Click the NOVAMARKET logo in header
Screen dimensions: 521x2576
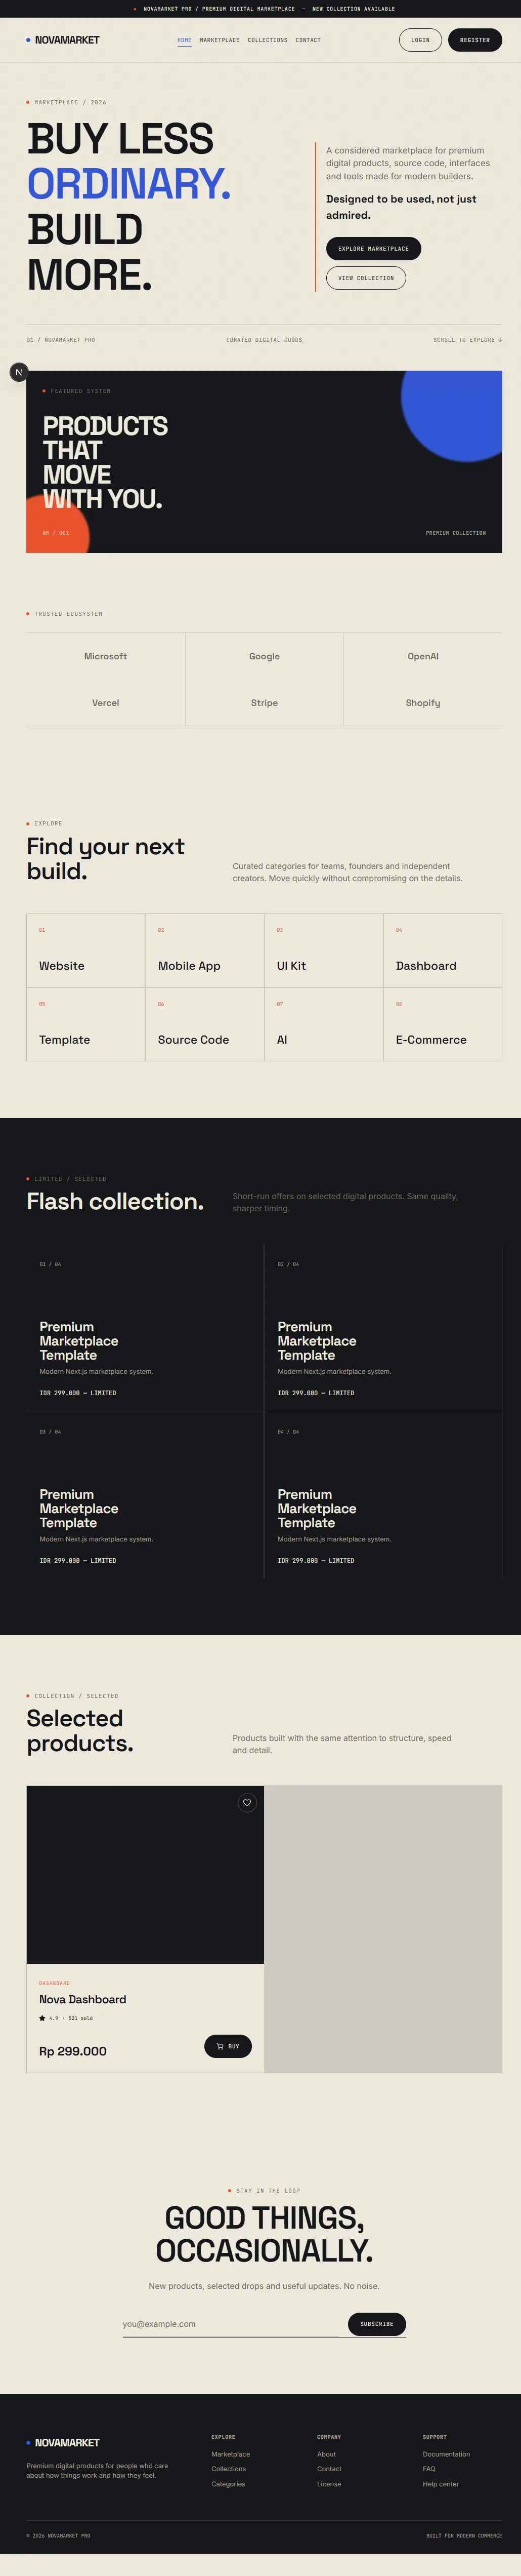coord(63,40)
